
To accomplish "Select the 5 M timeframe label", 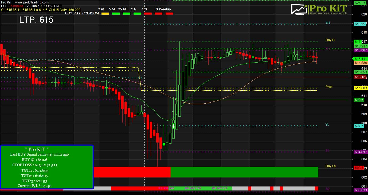I will click(x=112, y=9).
